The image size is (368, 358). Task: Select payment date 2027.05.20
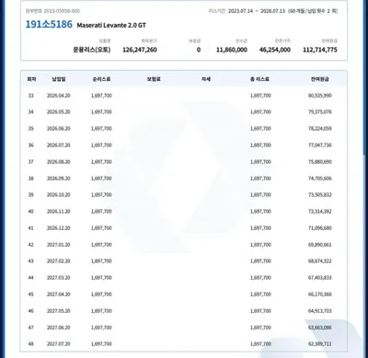pos(59,311)
